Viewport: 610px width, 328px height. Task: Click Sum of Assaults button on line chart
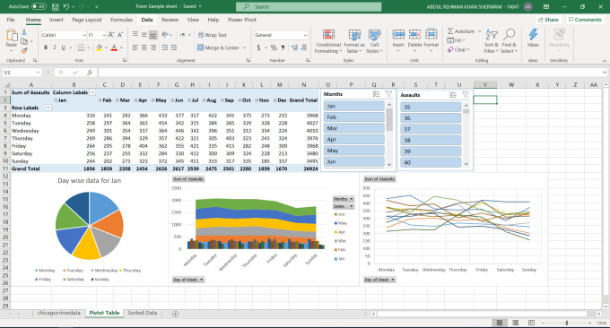pyautogui.click(x=379, y=178)
